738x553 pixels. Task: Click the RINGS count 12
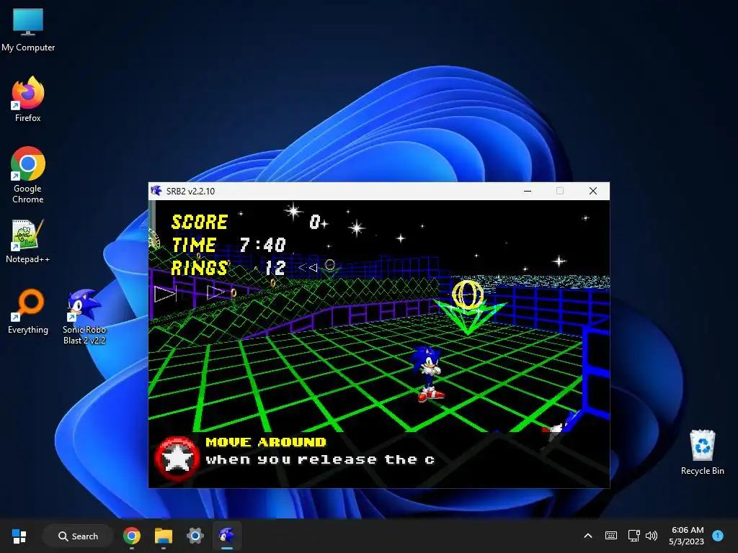point(275,268)
